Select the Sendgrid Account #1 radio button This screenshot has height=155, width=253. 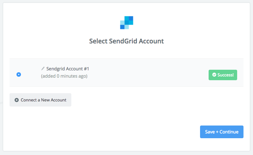tap(19, 74)
